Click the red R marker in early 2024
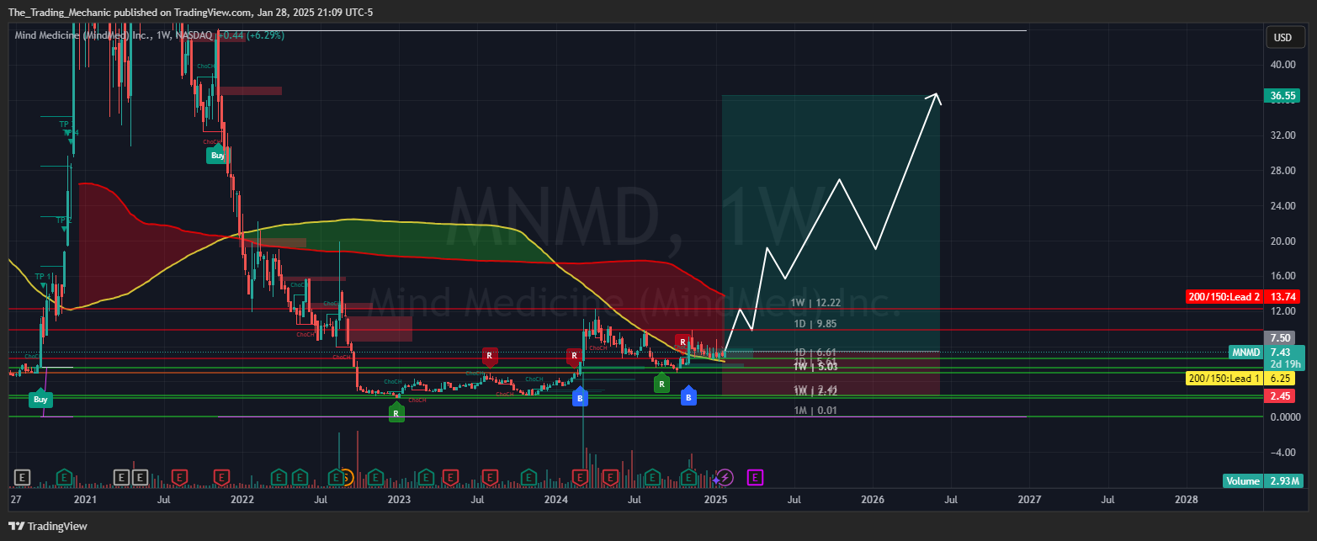This screenshot has height=541, width=1317. pos(573,356)
